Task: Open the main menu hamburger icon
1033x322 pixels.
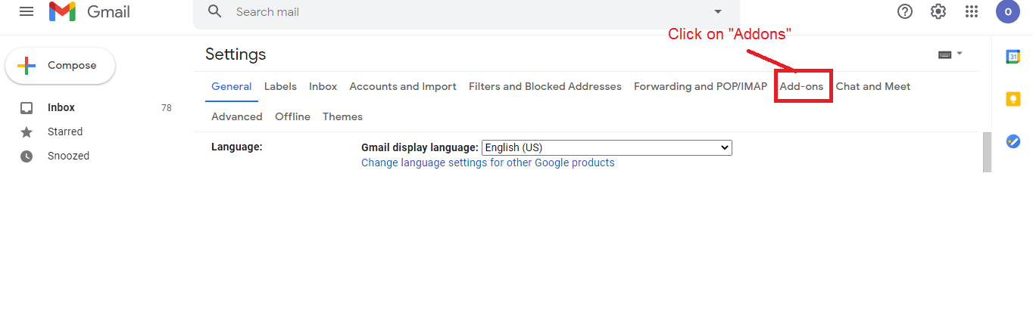Action: 27,11
